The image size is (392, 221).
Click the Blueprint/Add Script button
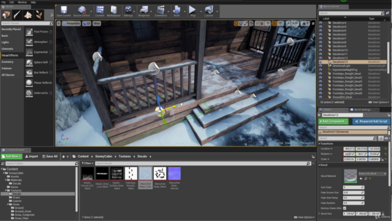pyautogui.click(x=371, y=122)
